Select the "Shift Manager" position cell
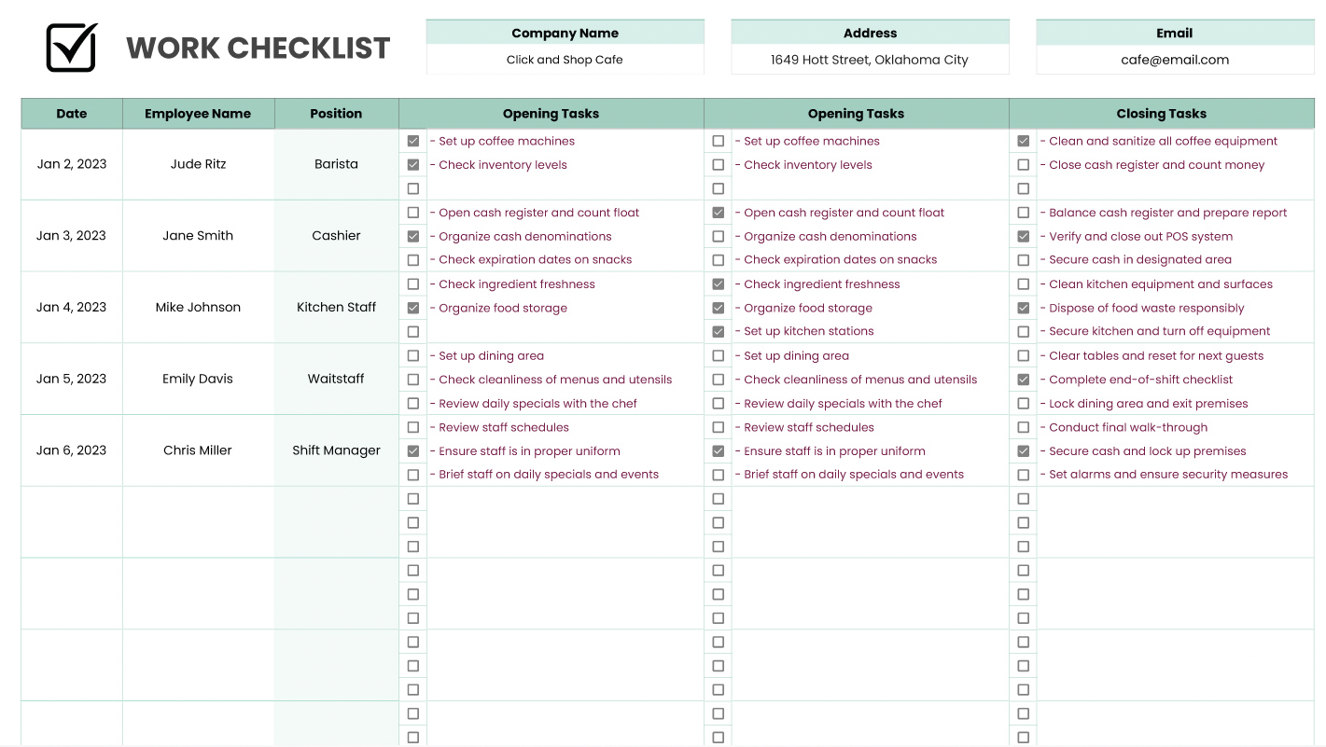The width and height of the screenshot is (1326, 747). click(336, 450)
